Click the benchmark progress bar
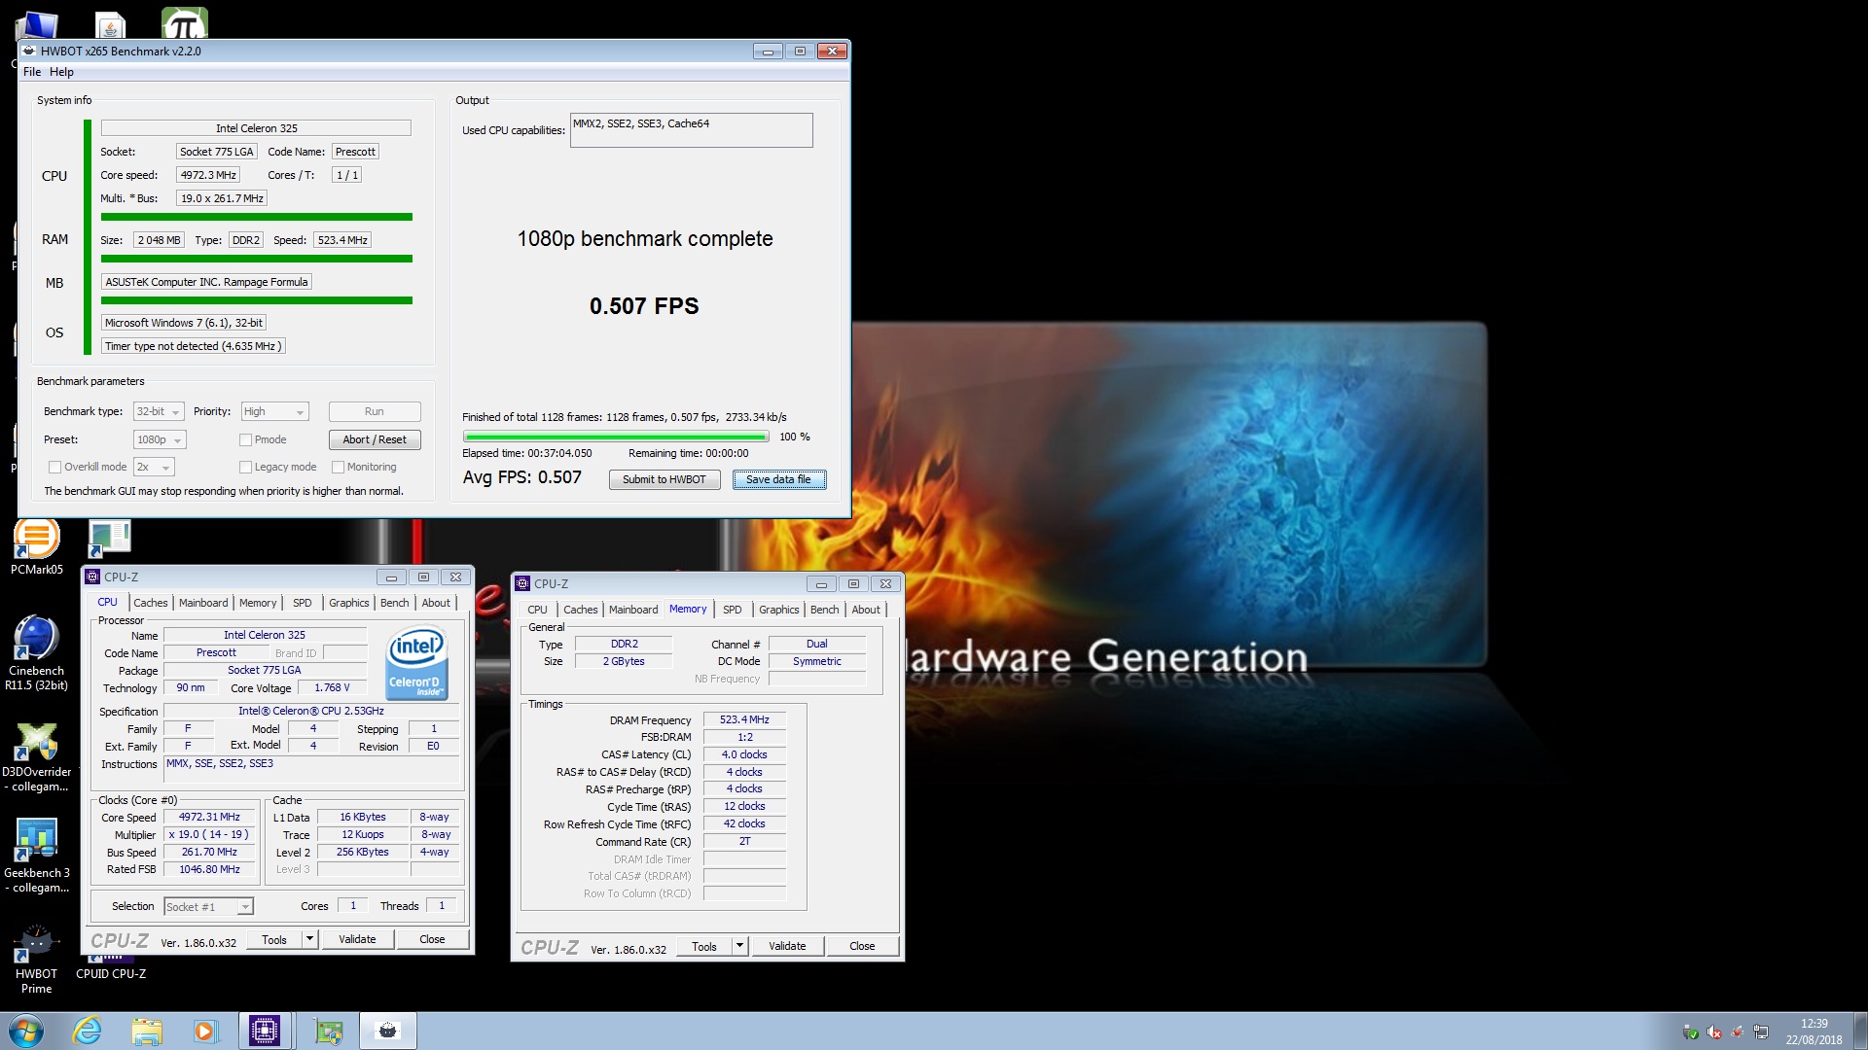 tap(616, 437)
